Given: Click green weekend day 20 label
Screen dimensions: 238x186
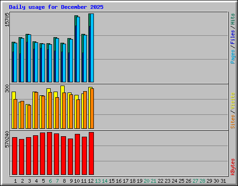Looking at the screenshot, I should click(x=146, y=181).
